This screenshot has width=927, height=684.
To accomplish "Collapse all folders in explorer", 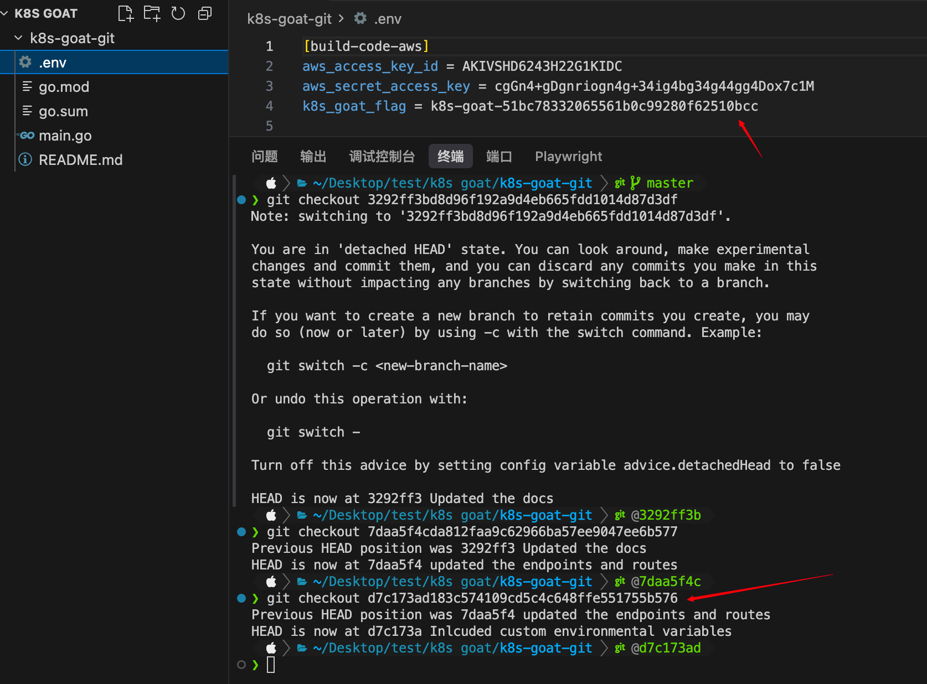I will point(204,13).
